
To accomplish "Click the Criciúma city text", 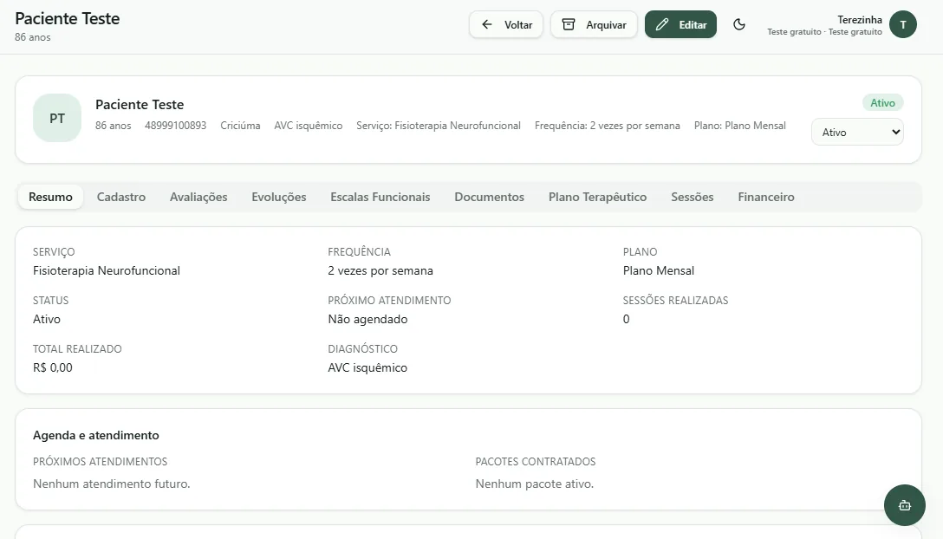I will (240, 125).
